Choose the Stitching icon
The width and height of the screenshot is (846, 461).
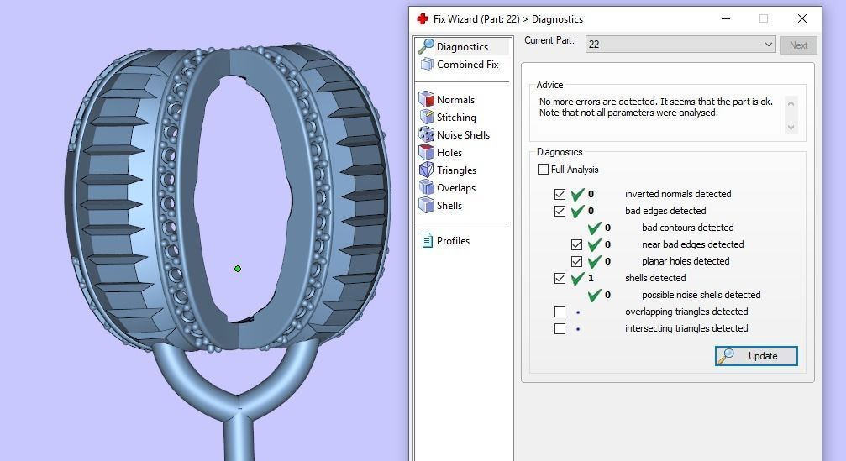tap(426, 117)
